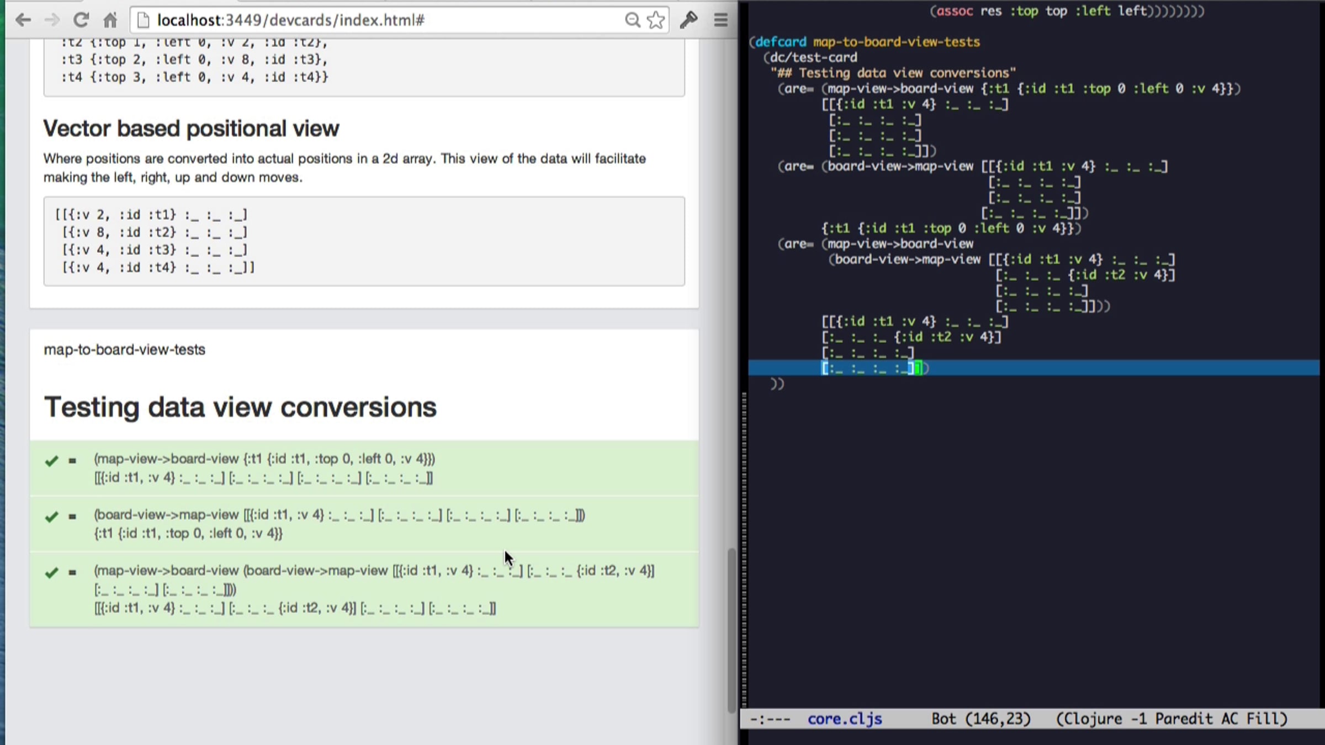Bookmark this page with the star icon
Image resolution: width=1325 pixels, height=745 pixels.
point(656,20)
